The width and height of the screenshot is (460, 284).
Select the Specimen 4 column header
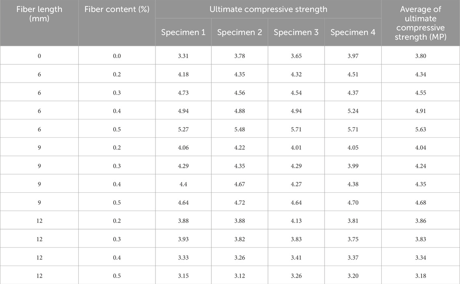pyautogui.click(x=353, y=32)
